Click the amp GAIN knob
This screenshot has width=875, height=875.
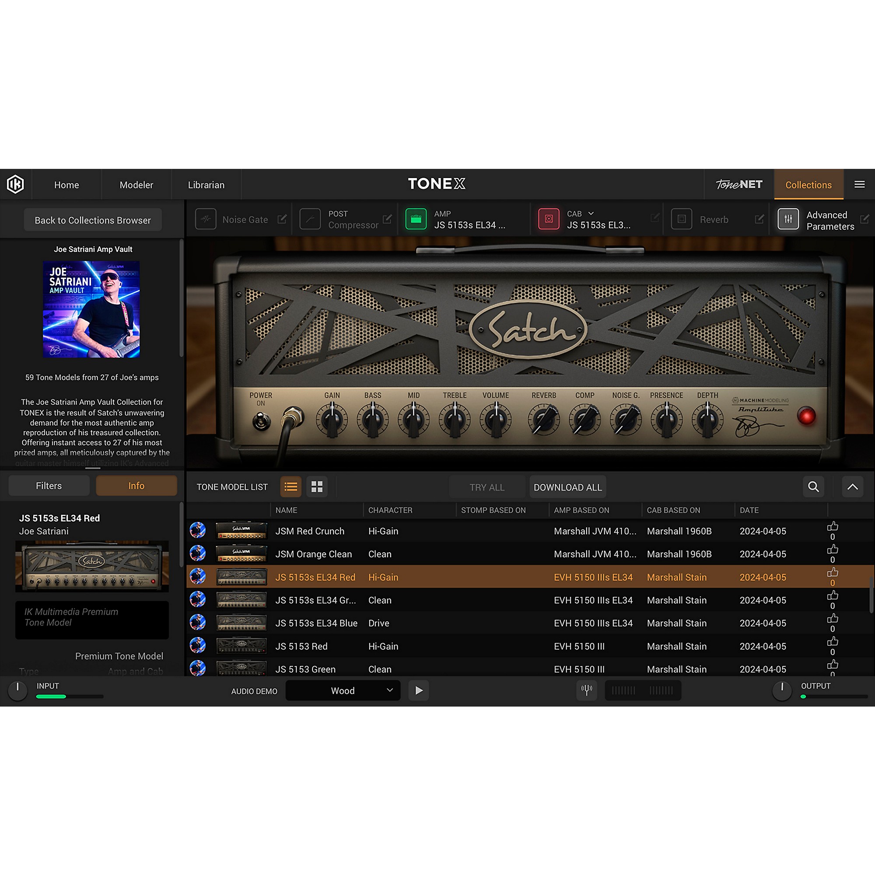332,419
